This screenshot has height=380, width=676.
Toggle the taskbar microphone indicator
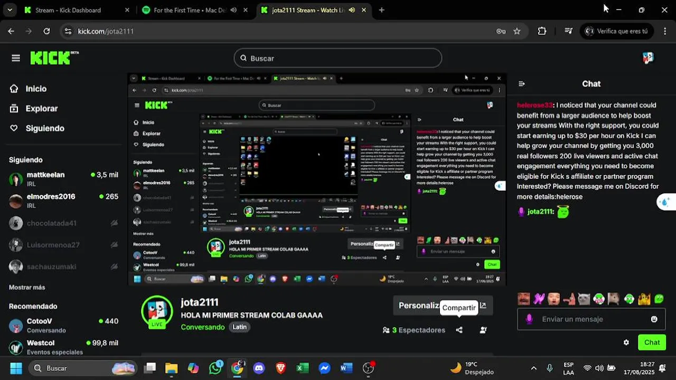coord(550,368)
